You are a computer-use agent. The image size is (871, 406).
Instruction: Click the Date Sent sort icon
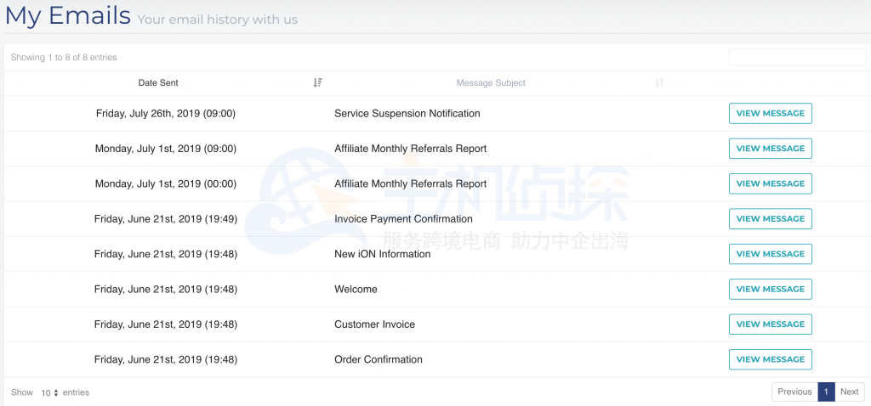[317, 82]
